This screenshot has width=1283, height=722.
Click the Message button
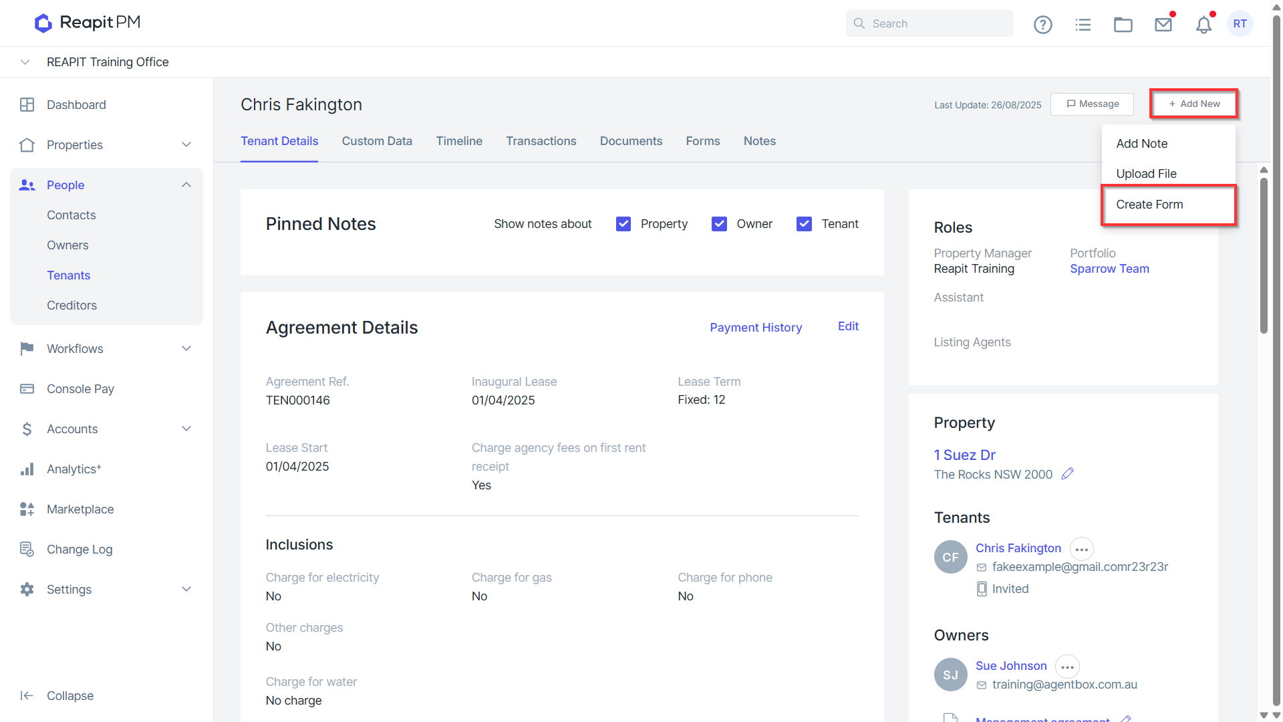[x=1093, y=104]
